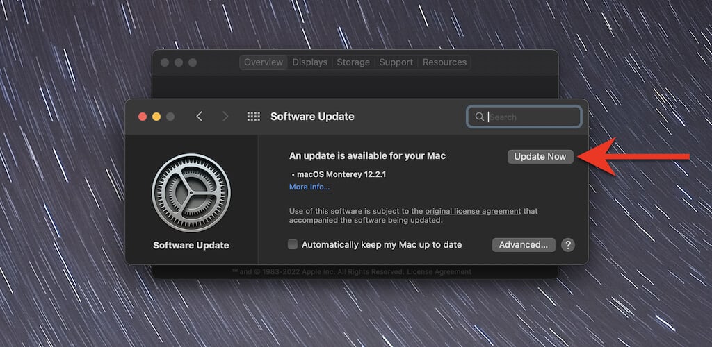
Task: Minimize the Software Update window
Action: point(156,117)
